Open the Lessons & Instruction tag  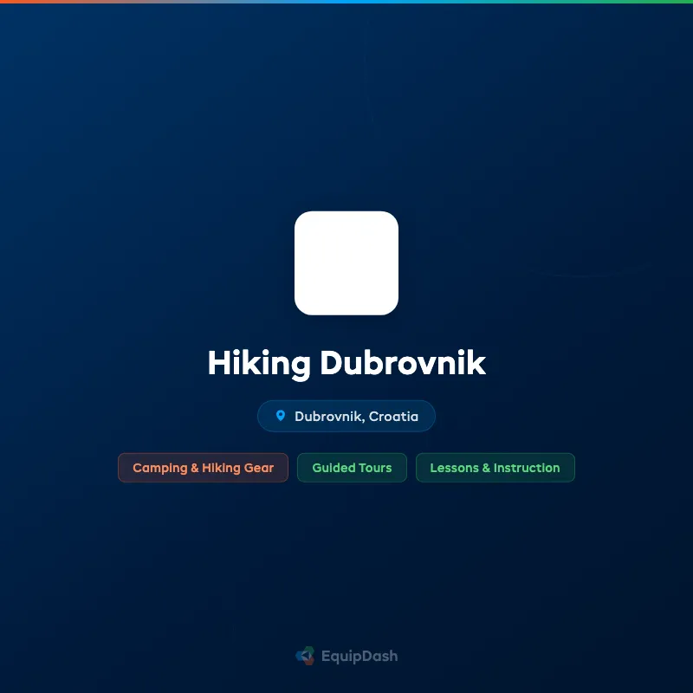tap(495, 468)
